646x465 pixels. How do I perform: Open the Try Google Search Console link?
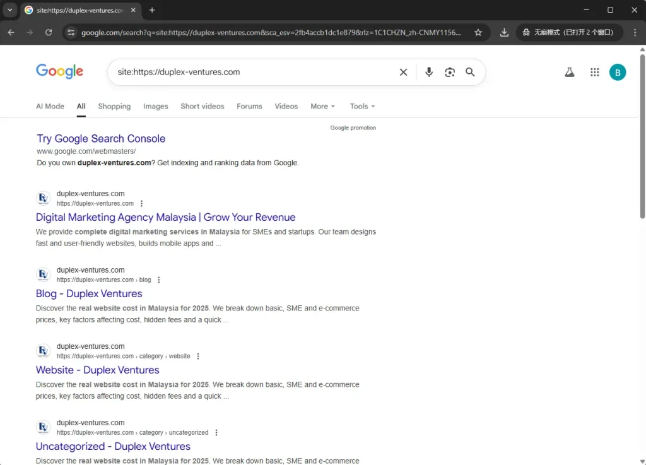(x=101, y=138)
